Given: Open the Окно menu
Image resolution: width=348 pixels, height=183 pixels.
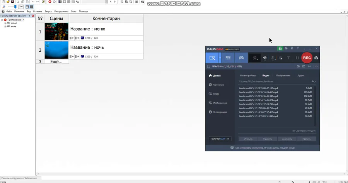Looking at the screenshot, I should coord(73,11).
